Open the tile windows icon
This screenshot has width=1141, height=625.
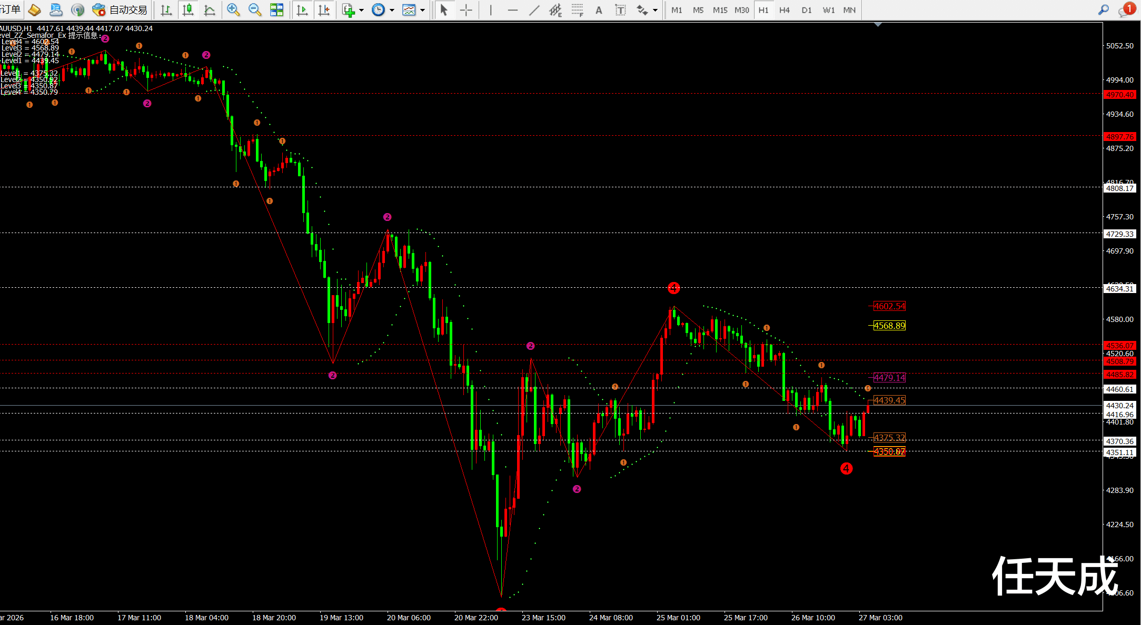click(276, 9)
